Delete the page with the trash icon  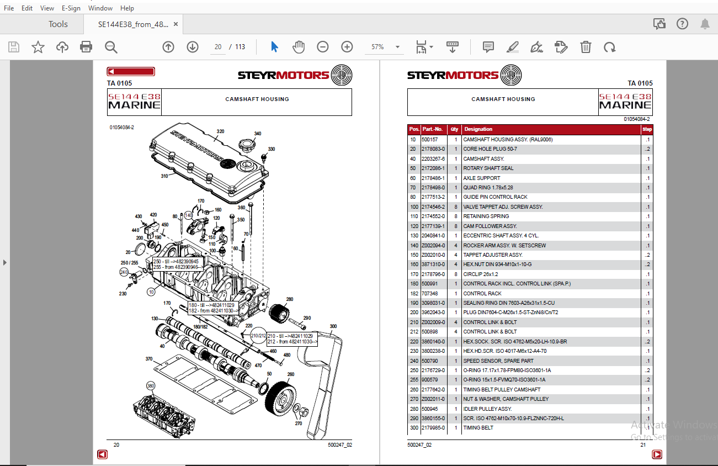tap(586, 47)
